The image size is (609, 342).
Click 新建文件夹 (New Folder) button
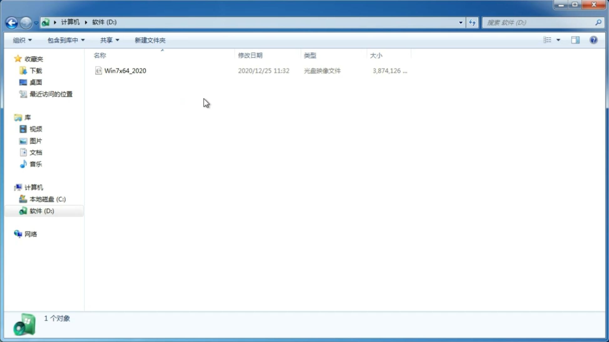(149, 40)
